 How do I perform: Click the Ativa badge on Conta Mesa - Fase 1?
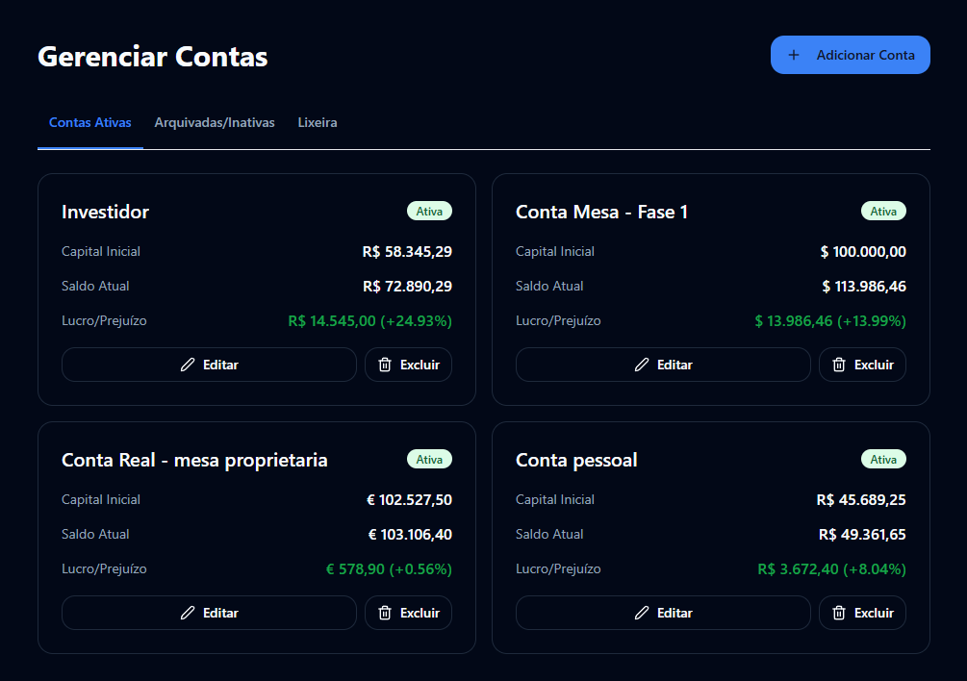pos(883,211)
